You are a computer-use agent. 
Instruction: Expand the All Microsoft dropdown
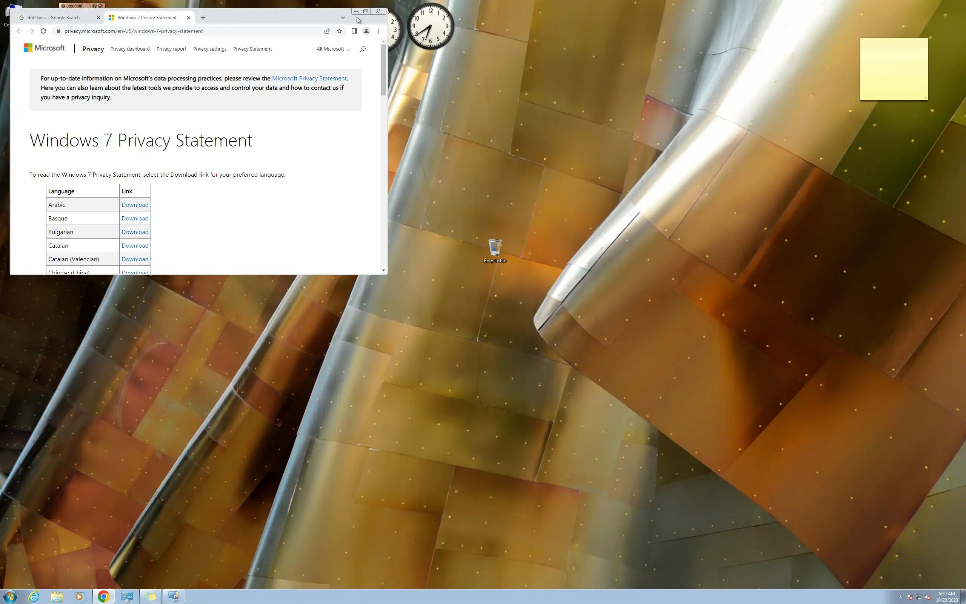pyautogui.click(x=333, y=49)
